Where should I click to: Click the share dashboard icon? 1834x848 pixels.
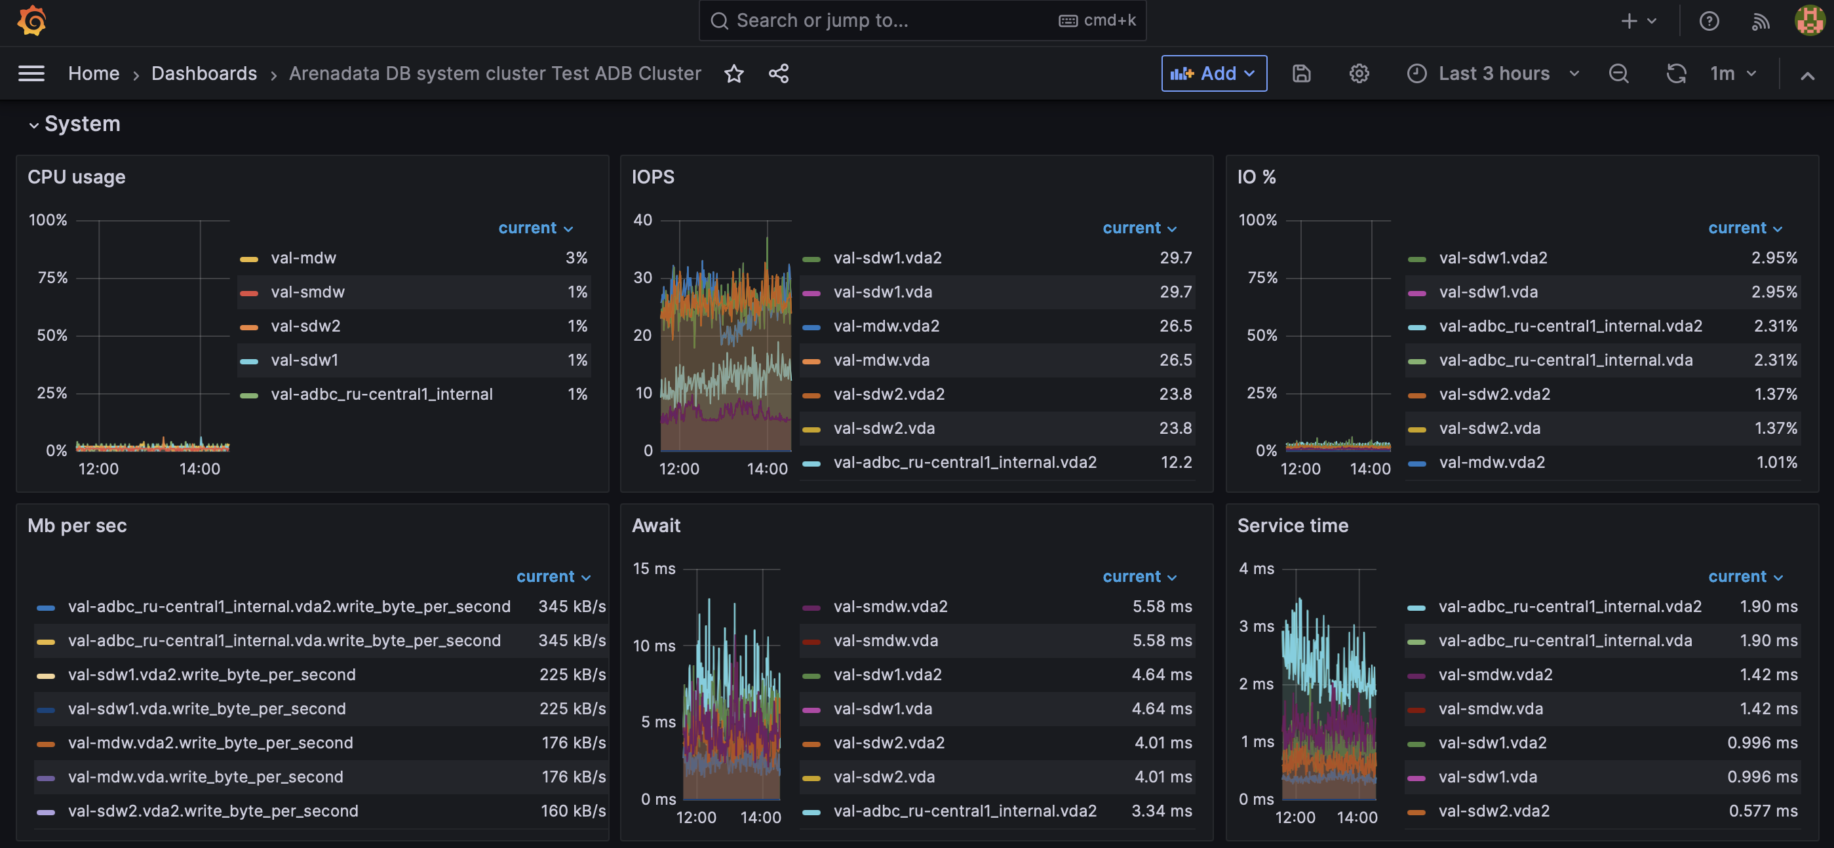778,73
